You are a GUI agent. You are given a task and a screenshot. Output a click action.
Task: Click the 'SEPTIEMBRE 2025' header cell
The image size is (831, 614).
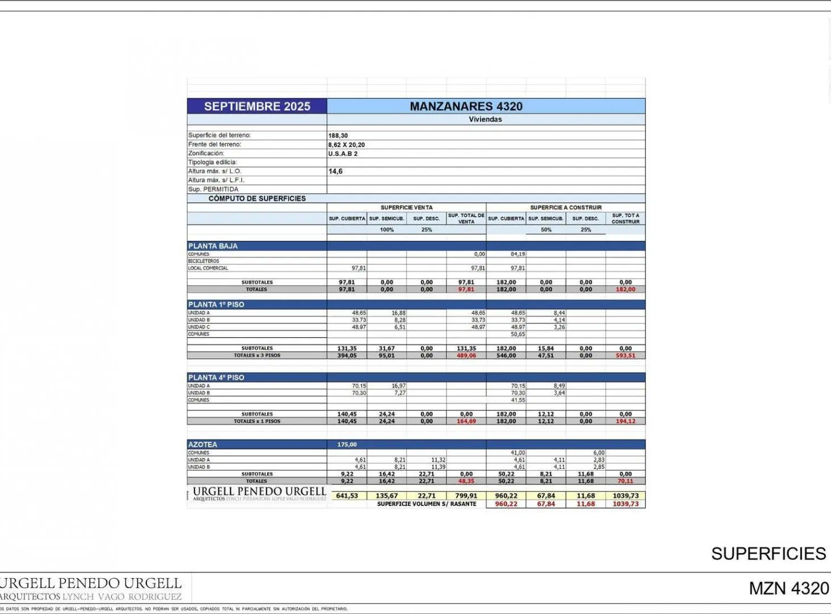(x=257, y=106)
